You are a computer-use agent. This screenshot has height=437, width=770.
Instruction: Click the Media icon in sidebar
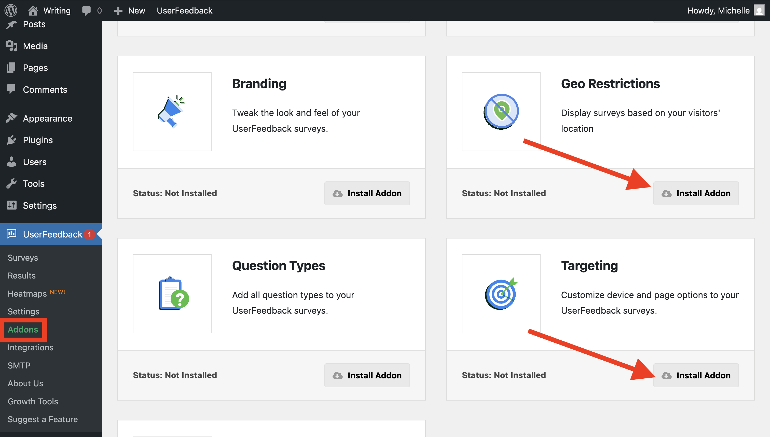coord(11,46)
